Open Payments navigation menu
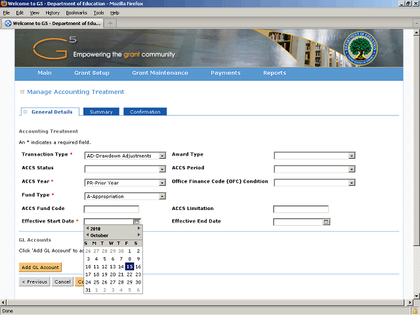The width and height of the screenshot is (420, 315). coord(226,73)
